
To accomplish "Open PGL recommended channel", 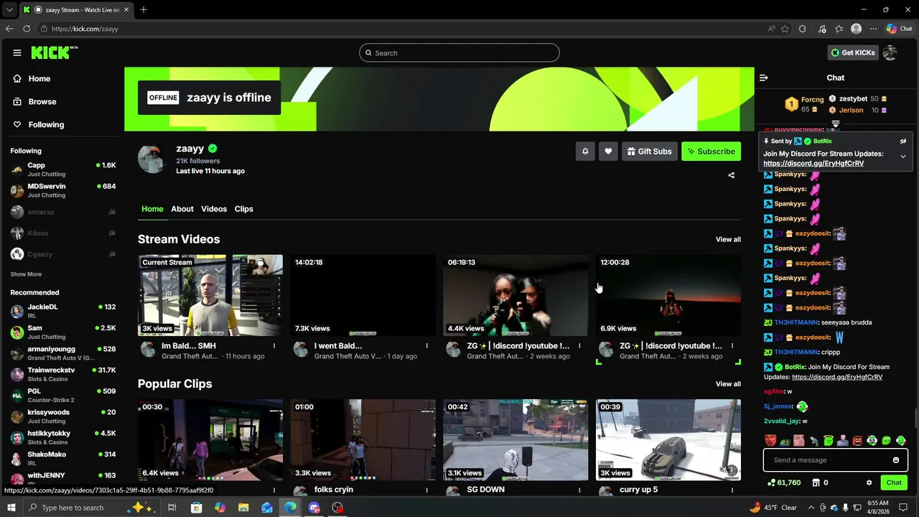I will [x=63, y=395].
